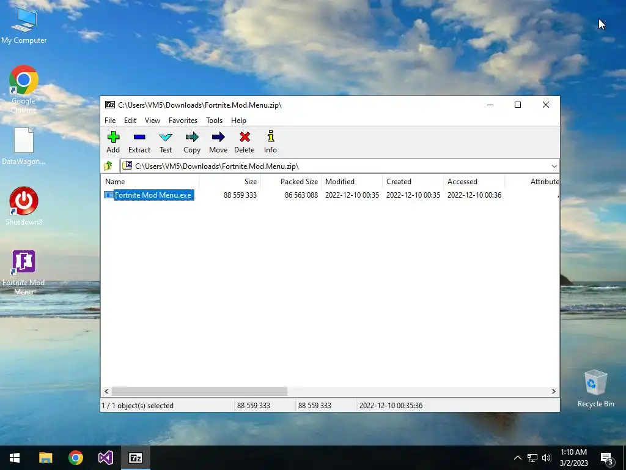This screenshot has height=470, width=626.
Task: Select the Fortnite Mod Menu.exe file row
Action: point(330,195)
